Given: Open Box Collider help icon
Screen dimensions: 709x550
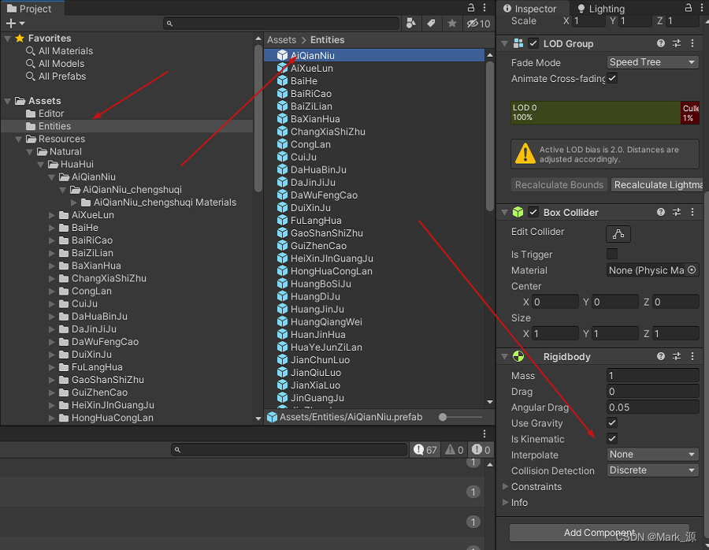Looking at the screenshot, I should pyautogui.click(x=661, y=212).
